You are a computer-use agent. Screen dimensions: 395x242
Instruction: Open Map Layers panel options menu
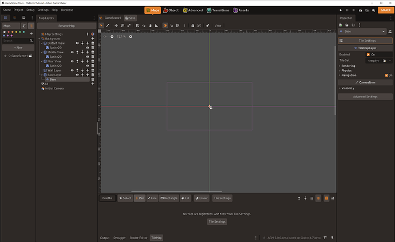click(94, 18)
